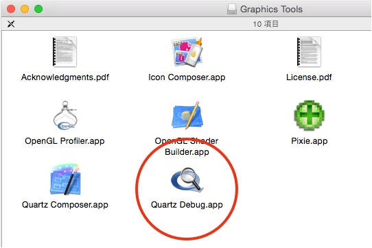The height and width of the screenshot is (248, 372).
Task: Click the crossed pencil read-only icon
Action: click(11, 24)
